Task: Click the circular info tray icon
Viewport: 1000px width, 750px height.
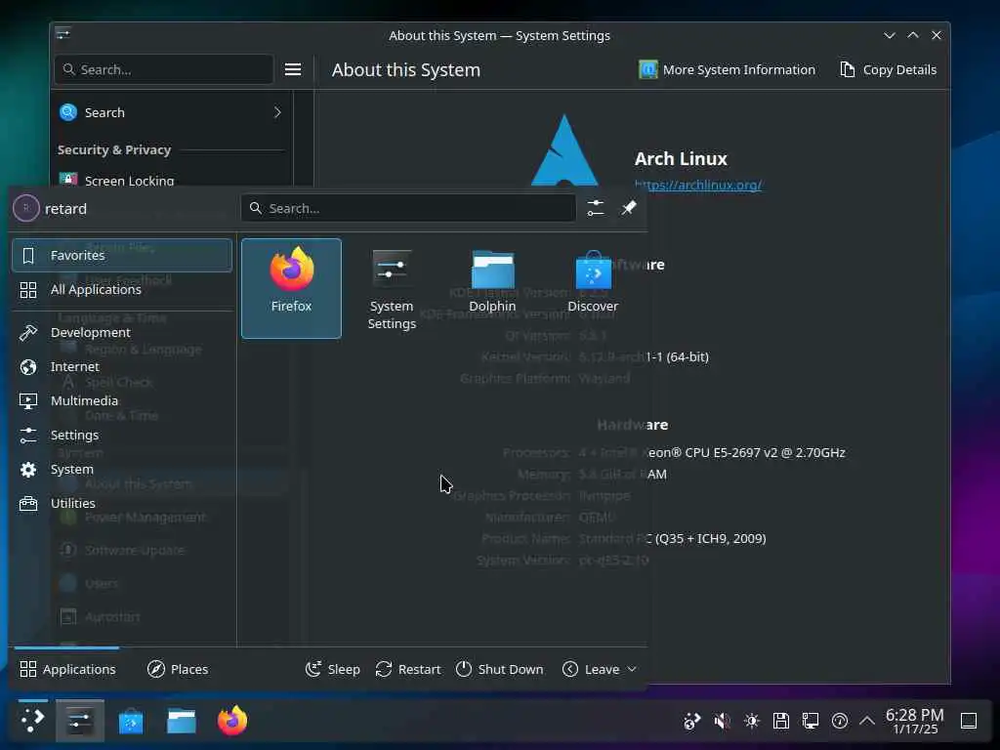Action: pyautogui.click(x=840, y=721)
